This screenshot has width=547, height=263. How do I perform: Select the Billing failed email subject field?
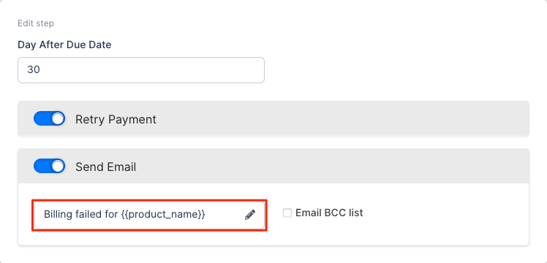pyautogui.click(x=149, y=215)
